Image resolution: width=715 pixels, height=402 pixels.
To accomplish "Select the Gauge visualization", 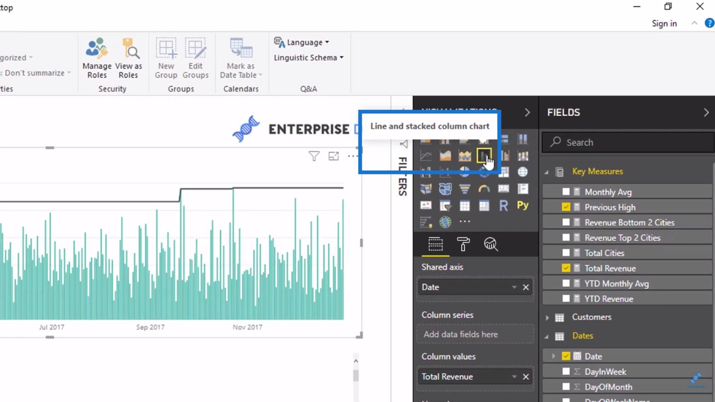I will [x=484, y=188].
